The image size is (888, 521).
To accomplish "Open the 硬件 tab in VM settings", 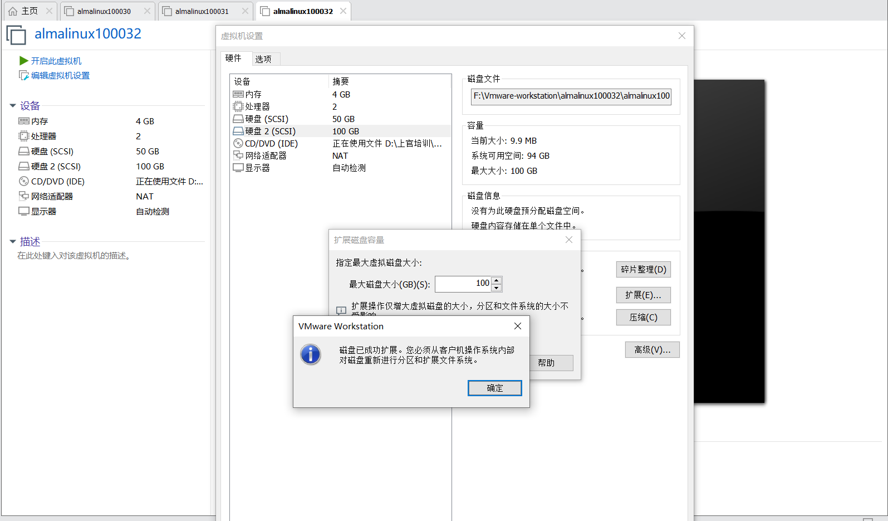I will coord(233,58).
